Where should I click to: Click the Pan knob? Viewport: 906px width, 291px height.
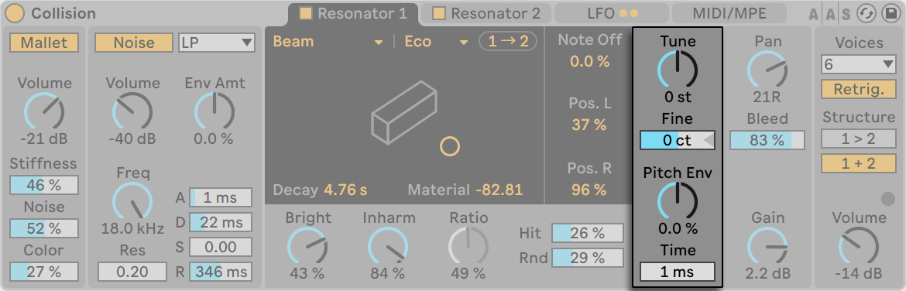767,70
